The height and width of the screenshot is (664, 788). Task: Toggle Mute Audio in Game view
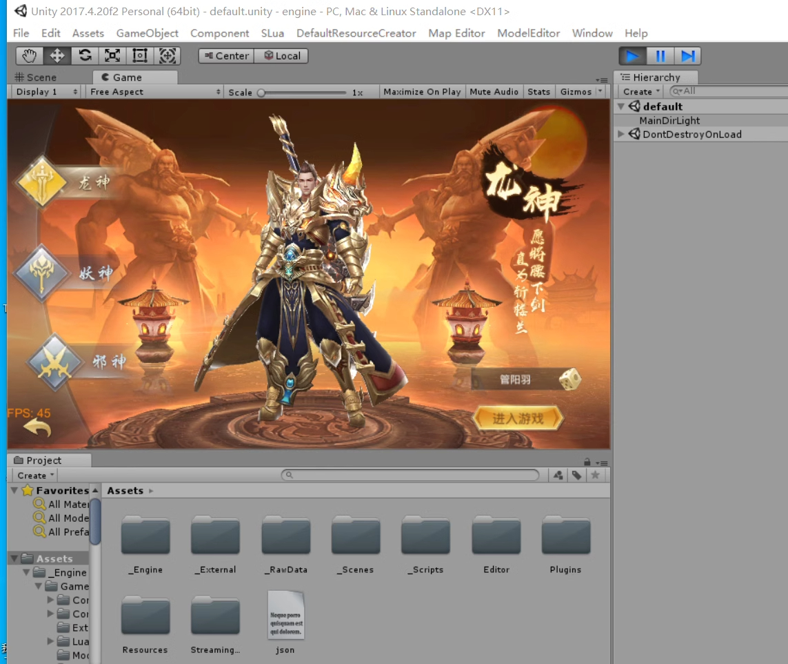click(494, 92)
